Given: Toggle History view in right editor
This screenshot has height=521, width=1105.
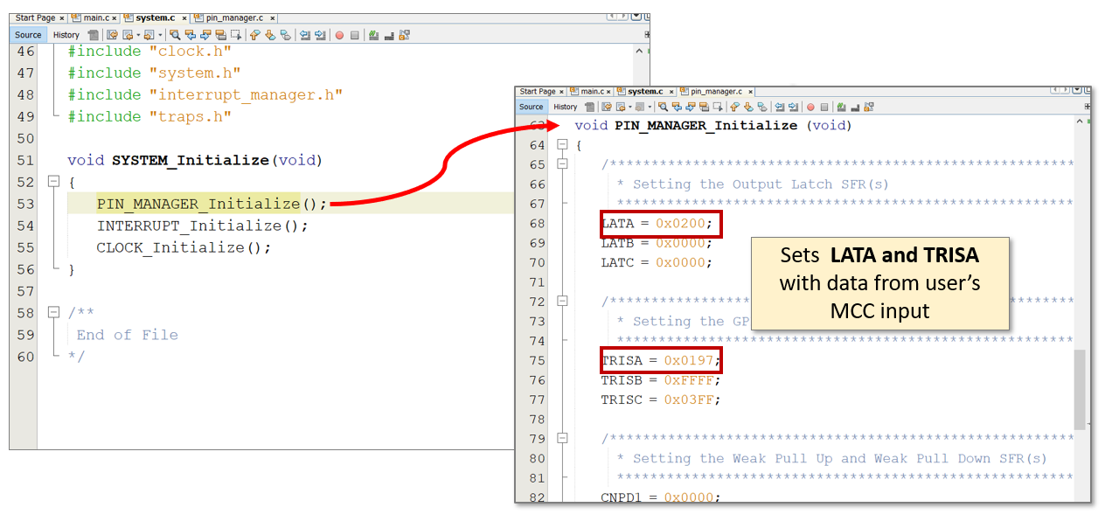Looking at the screenshot, I should (566, 107).
